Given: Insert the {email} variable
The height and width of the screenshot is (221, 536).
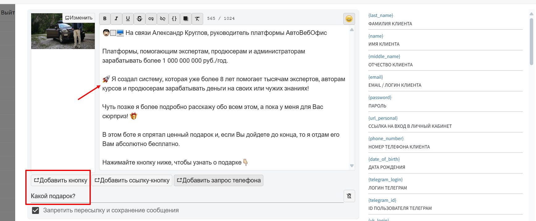Looking at the screenshot, I should [375, 77].
